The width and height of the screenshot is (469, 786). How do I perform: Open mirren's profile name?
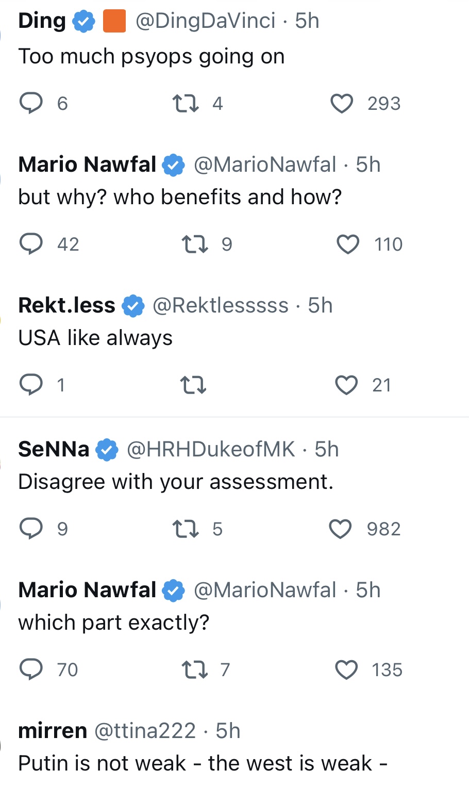click(x=53, y=731)
